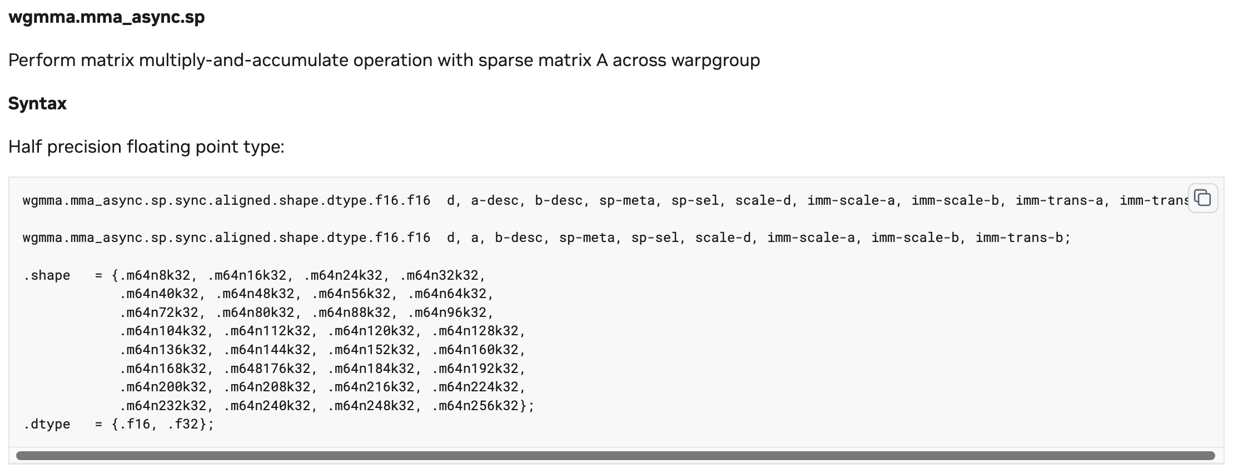Click the .m64n200k32 shape value
The image size is (1233, 474).
(x=162, y=387)
